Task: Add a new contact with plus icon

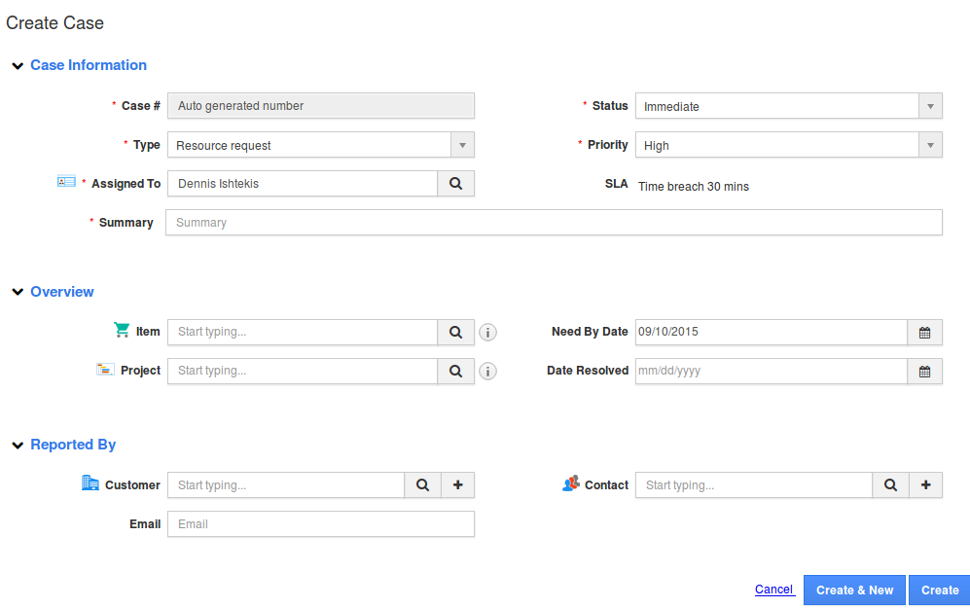Action: tap(925, 485)
